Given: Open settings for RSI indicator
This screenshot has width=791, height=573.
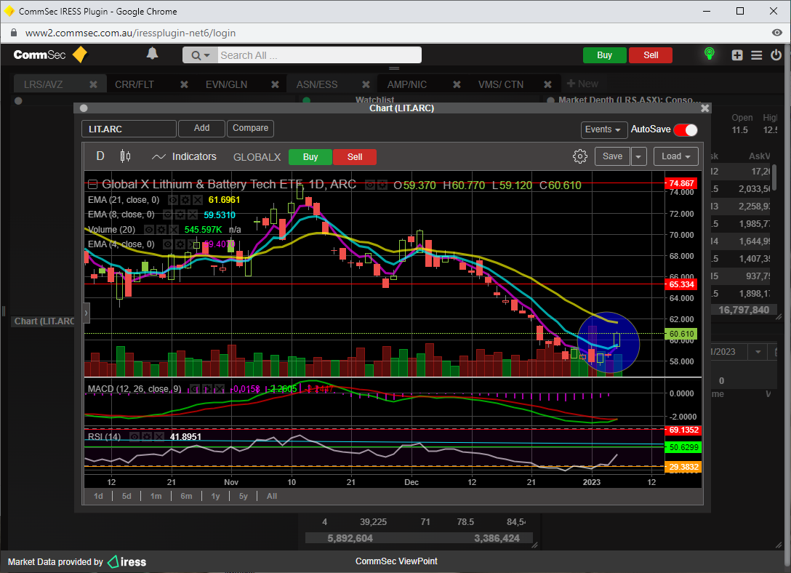Looking at the screenshot, I should pyautogui.click(x=147, y=437).
